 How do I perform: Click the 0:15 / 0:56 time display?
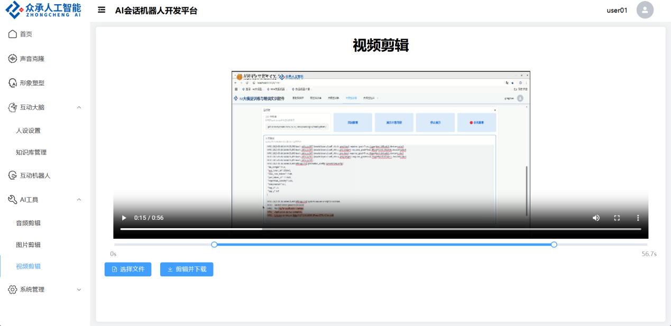[149, 218]
